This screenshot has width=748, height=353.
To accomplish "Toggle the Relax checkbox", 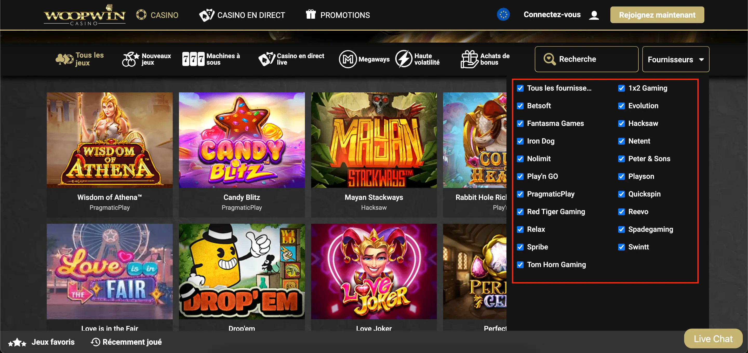I will (x=520, y=230).
